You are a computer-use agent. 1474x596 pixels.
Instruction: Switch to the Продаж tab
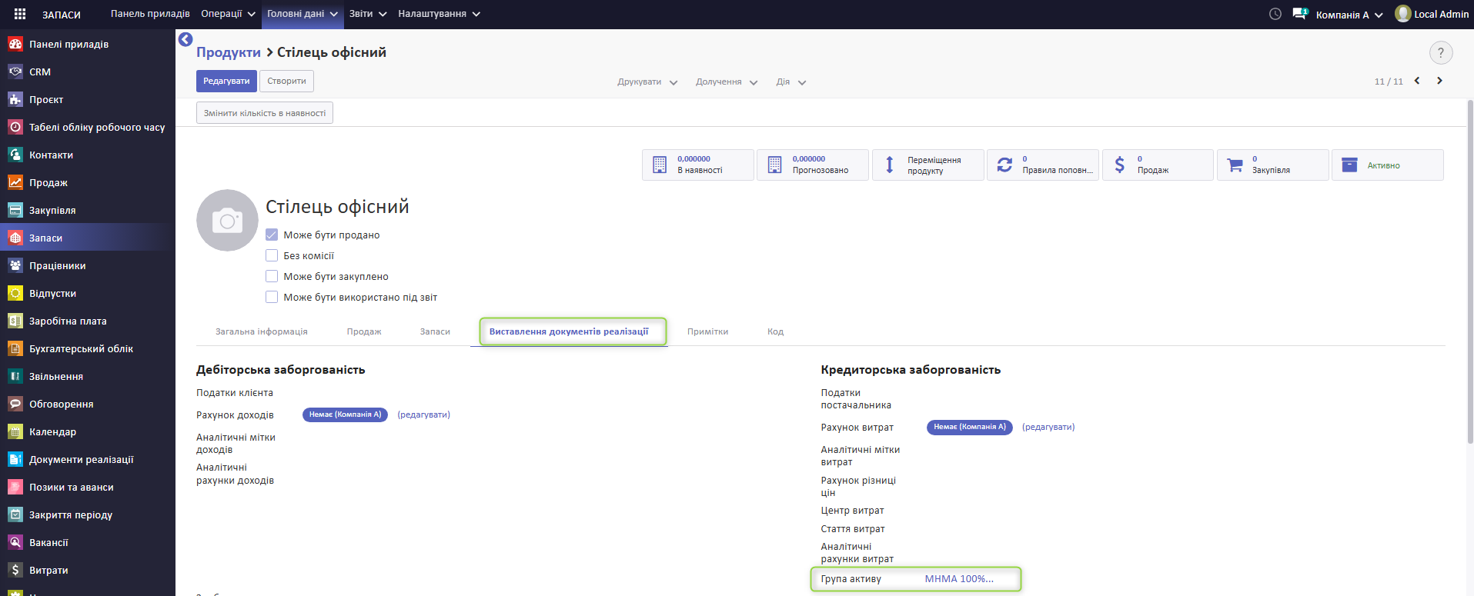pyautogui.click(x=364, y=331)
